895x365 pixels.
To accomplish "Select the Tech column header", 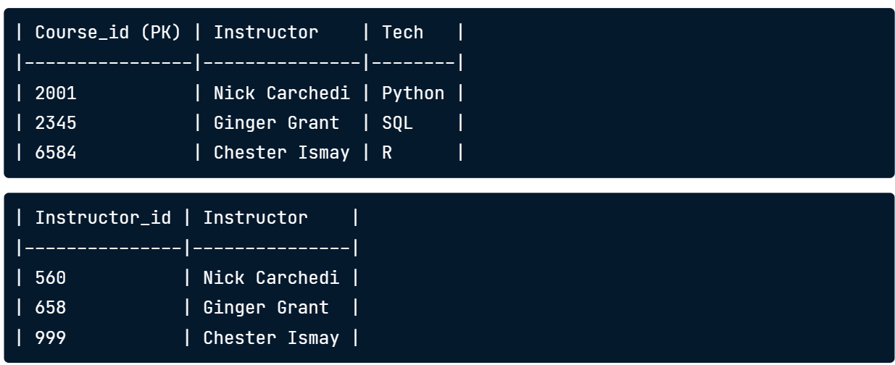I will tap(403, 32).
